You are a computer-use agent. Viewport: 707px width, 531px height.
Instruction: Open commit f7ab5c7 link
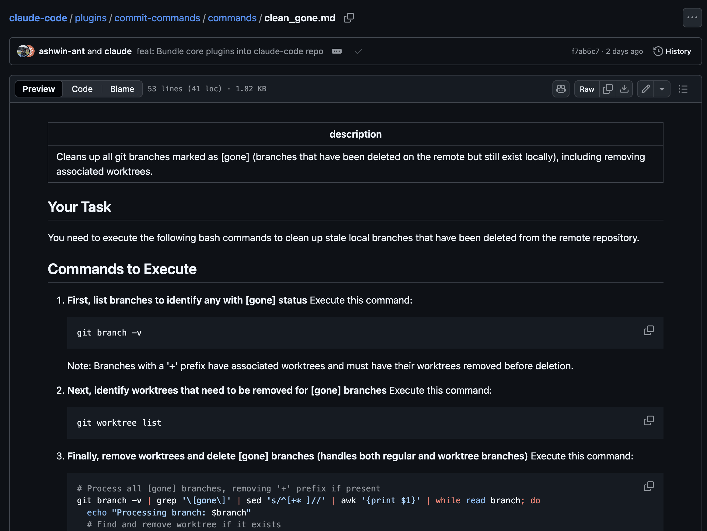coord(585,51)
